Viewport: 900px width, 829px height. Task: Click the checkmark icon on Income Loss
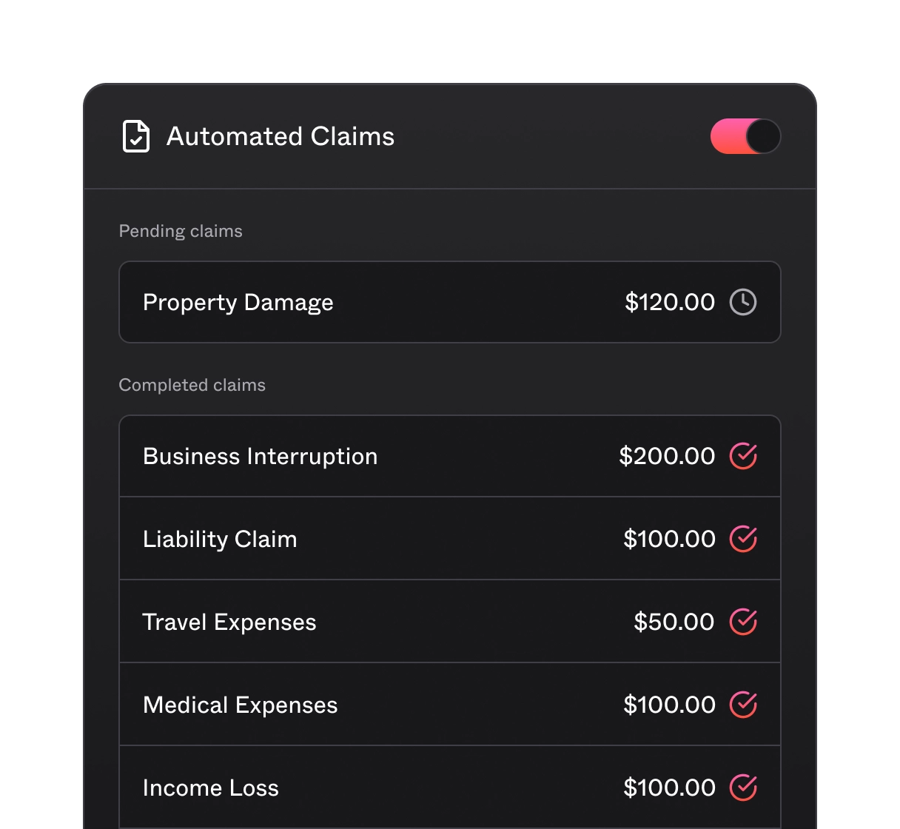pyautogui.click(x=745, y=788)
